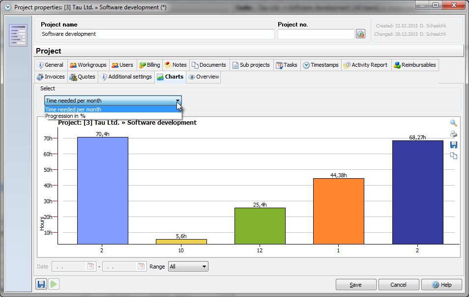Go to the Billing tab

pos(149,65)
